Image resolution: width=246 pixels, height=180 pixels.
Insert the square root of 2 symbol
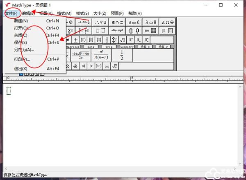pyautogui.click(x=115, y=66)
